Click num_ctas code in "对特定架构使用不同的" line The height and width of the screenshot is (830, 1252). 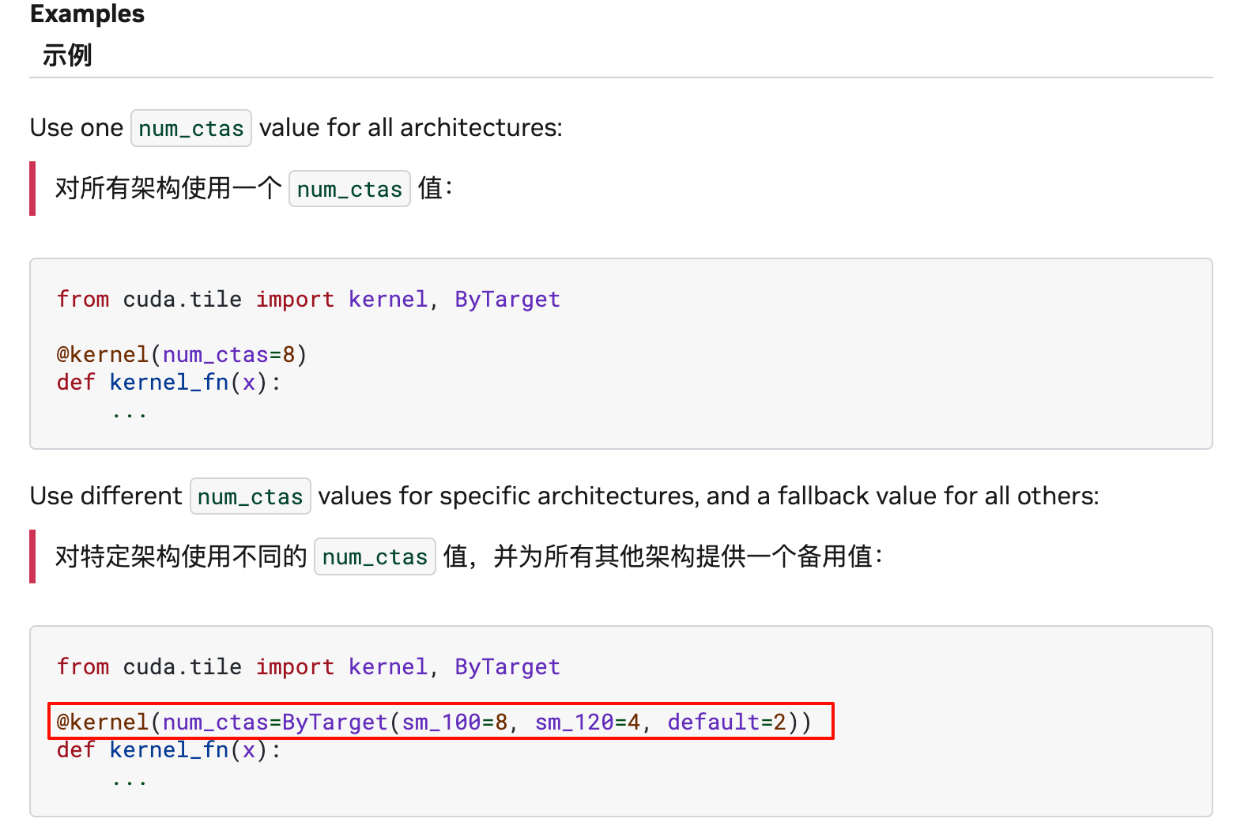(375, 557)
